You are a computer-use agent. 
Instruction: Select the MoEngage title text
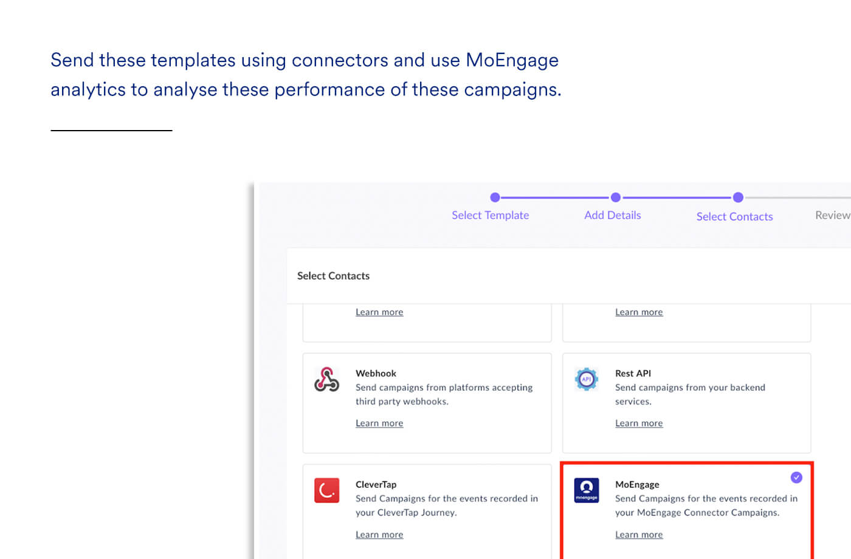[637, 484]
